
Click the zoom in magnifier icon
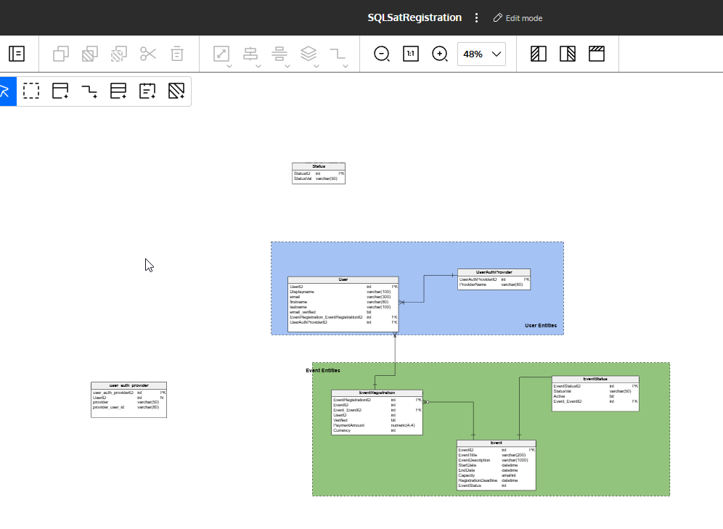[440, 54]
